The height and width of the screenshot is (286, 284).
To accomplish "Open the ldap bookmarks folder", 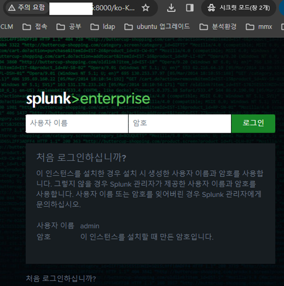I will coord(103,27).
